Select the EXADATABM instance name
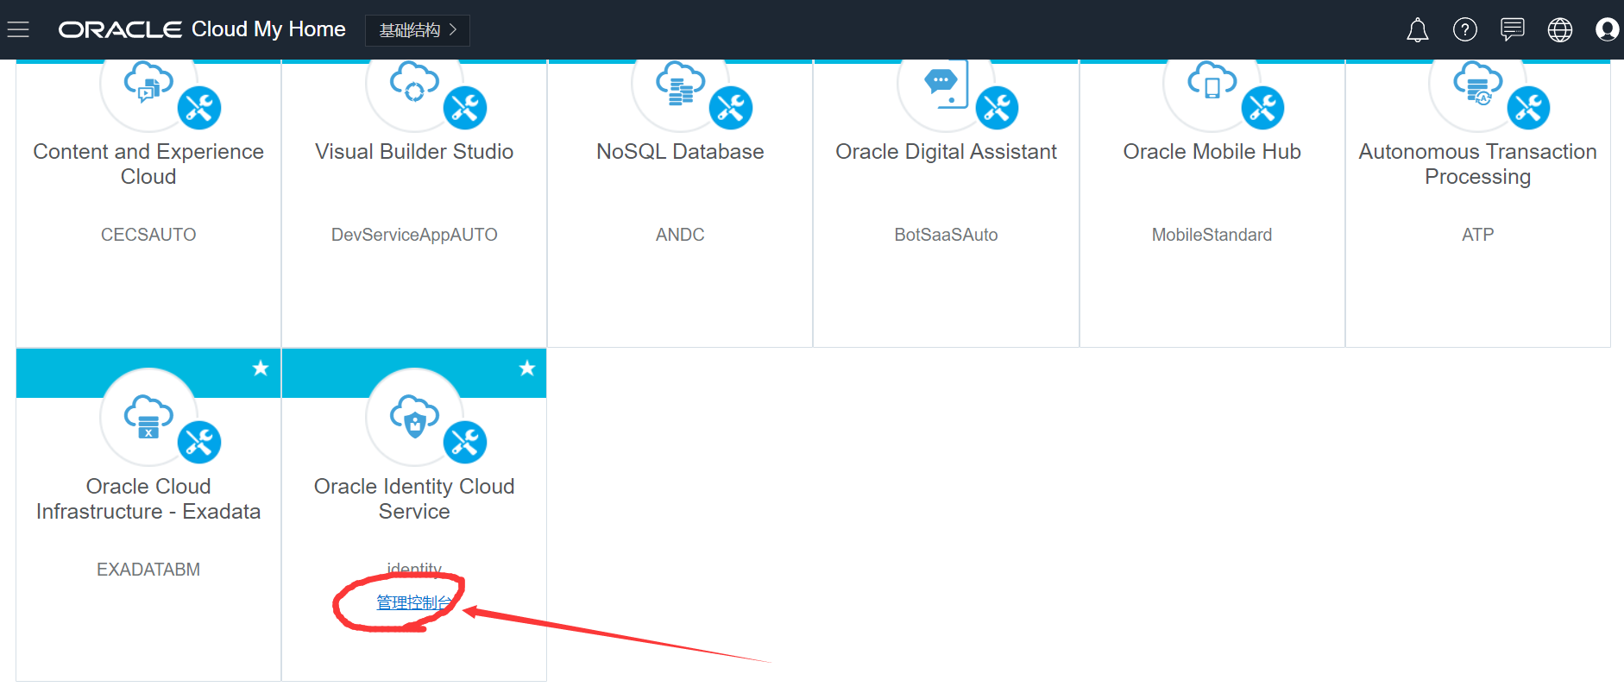 pyautogui.click(x=148, y=570)
